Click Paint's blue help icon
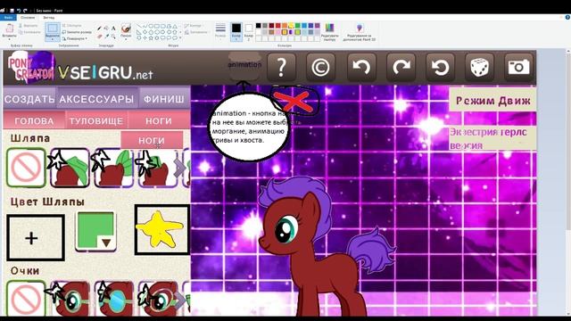Image resolution: width=571 pixels, height=321 pixels. [567, 17]
